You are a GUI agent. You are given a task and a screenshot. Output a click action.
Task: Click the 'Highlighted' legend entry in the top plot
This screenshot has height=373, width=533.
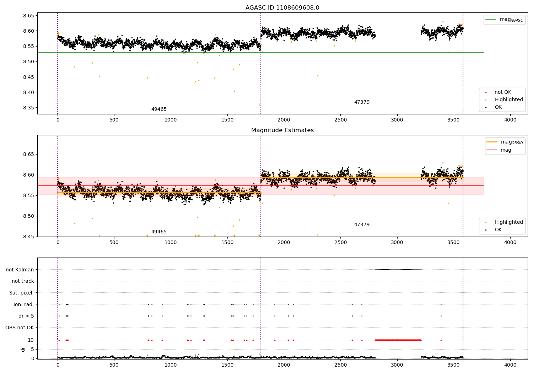pos(508,100)
